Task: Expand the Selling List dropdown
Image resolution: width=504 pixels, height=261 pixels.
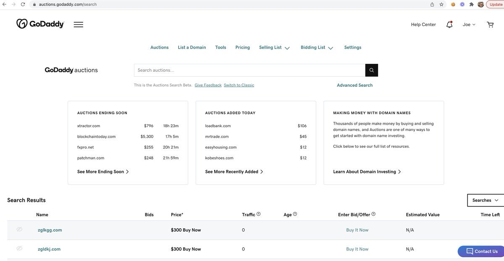Action: click(274, 47)
